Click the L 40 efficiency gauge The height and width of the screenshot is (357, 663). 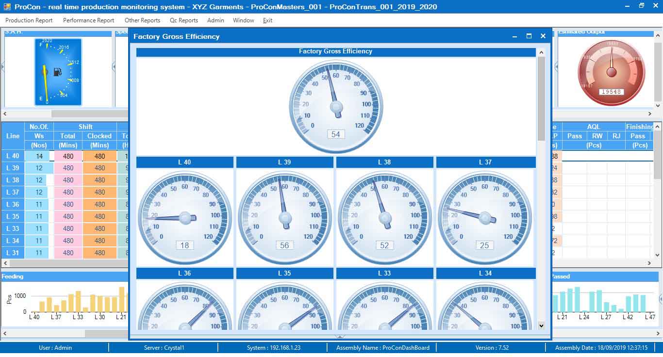click(x=184, y=217)
